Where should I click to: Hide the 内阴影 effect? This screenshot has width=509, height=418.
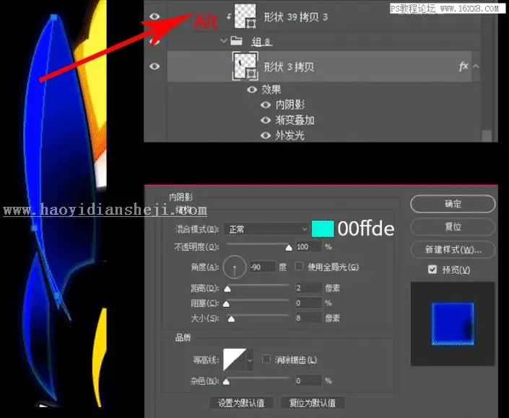[x=266, y=105]
